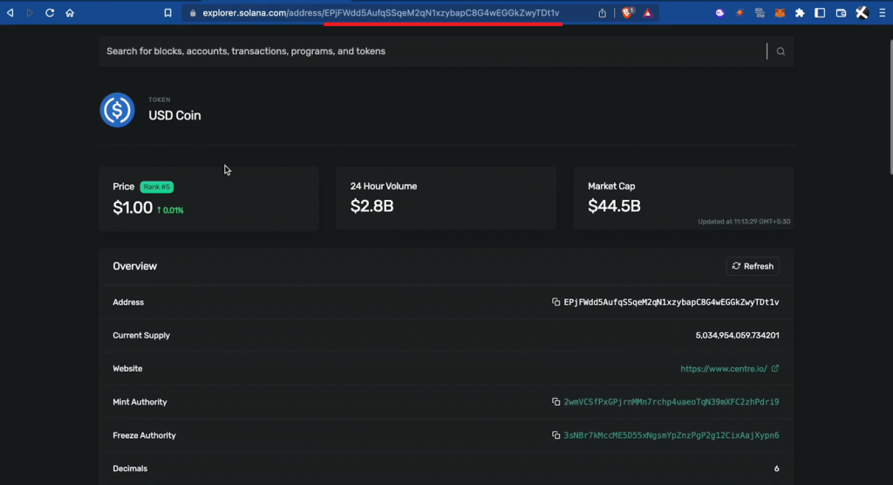
Task: Open the GitZip extension
Action: pos(760,12)
